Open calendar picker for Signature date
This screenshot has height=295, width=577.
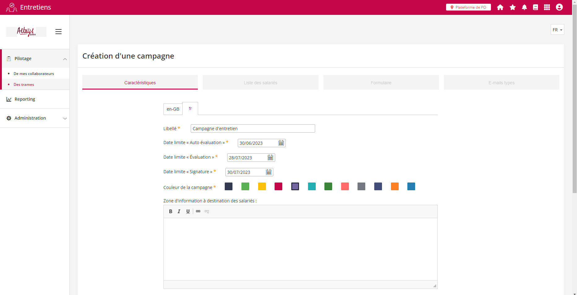click(x=269, y=172)
